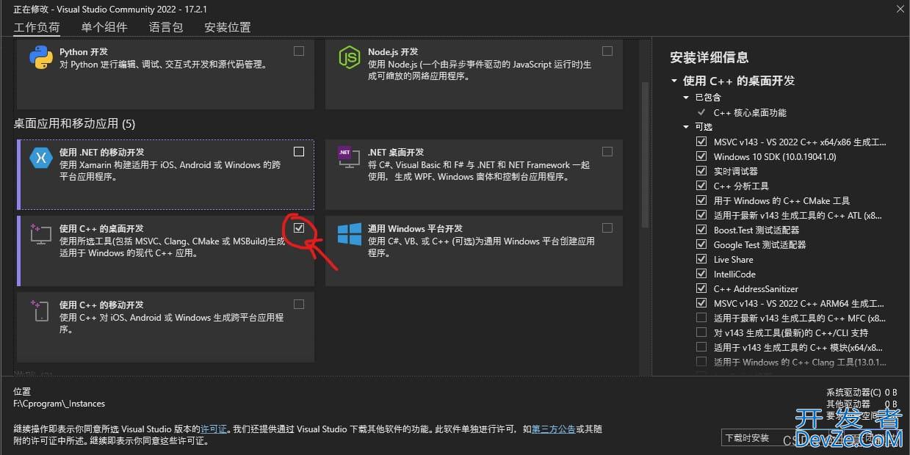Uncheck Windows 10 SDK (10.0.19041.0) option

(701, 156)
